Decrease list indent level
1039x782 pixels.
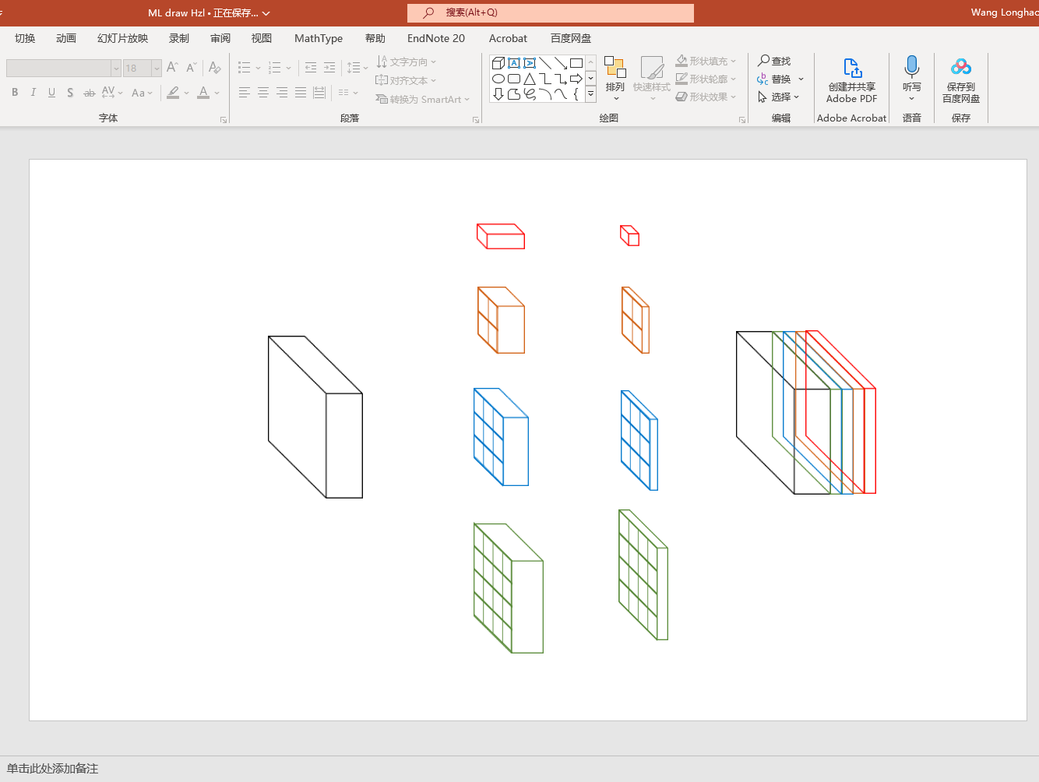(311, 68)
